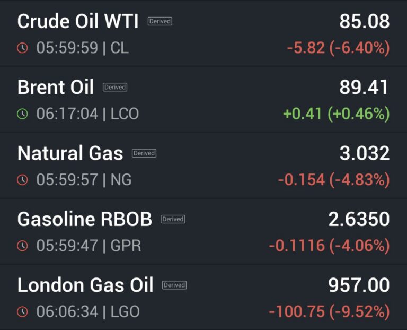Open Gasoline RBOB details
Image resolution: width=407 pixels, height=330 pixels.
pyautogui.click(x=85, y=219)
